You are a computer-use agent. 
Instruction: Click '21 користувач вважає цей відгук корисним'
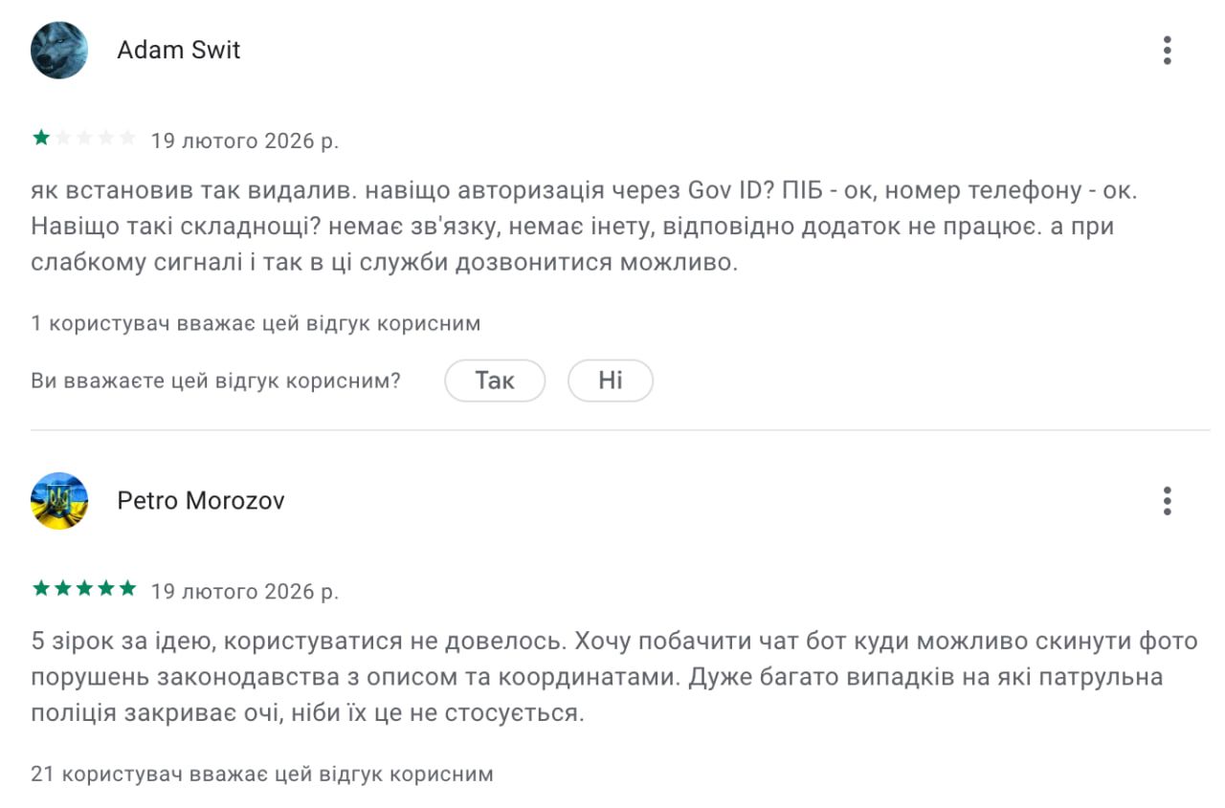tap(261, 773)
